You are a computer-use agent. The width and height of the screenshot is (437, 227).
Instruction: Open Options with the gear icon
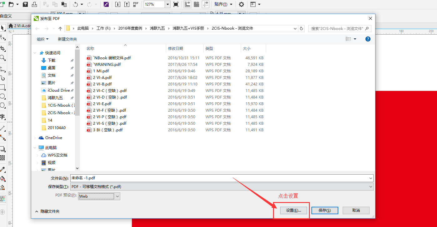pos(241,4)
